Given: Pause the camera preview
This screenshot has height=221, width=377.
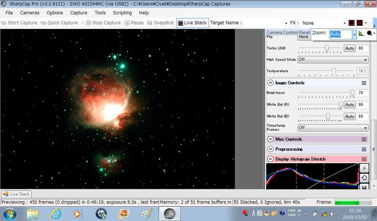Looking at the screenshot, I should click(134, 23).
